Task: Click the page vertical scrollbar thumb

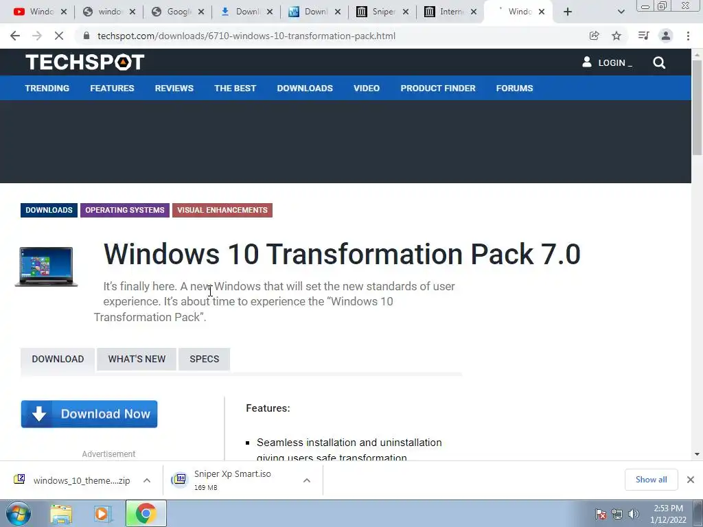Action: [x=697, y=108]
